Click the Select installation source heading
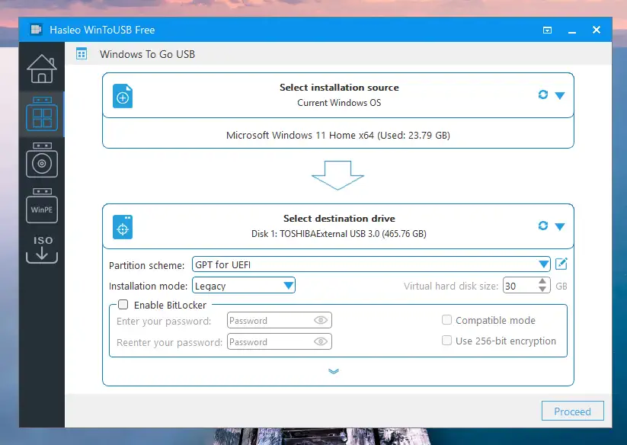 [x=339, y=87]
